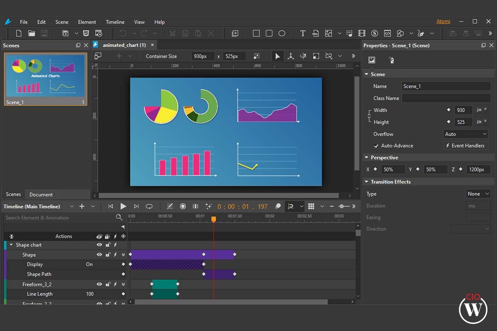Insert an embed code element icon

(x=388, y=34)
